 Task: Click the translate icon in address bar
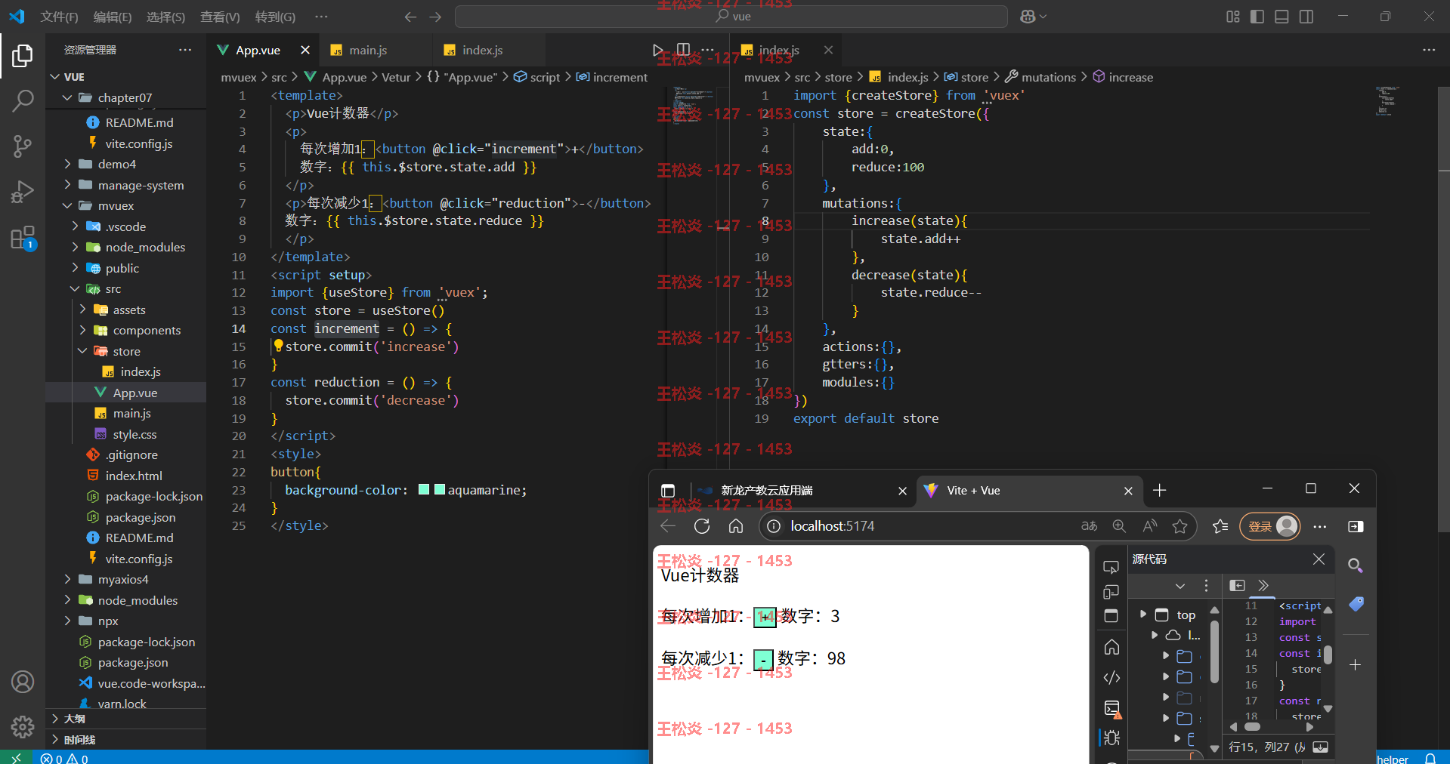(1089, 526)
